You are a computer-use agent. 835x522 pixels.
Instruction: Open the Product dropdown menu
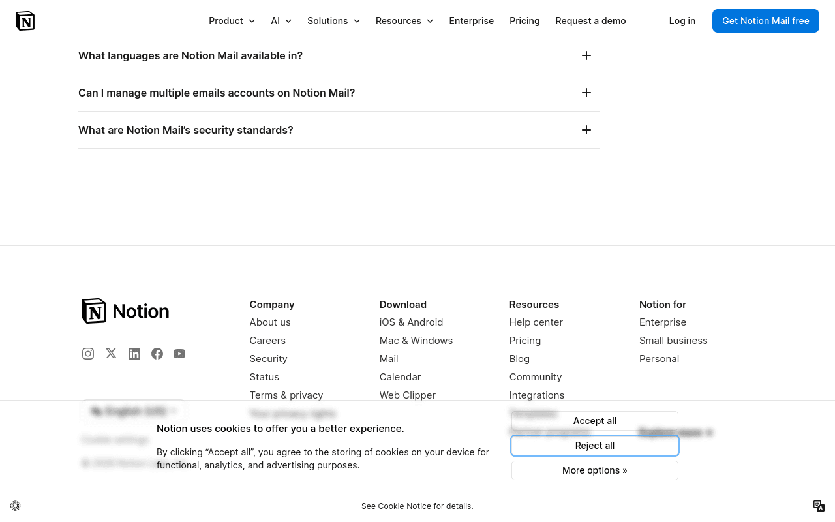(232, 21)
